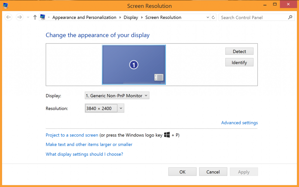Refresh the Screen Resolution page
The image size is (299, 187).
[x=213, y=17]
